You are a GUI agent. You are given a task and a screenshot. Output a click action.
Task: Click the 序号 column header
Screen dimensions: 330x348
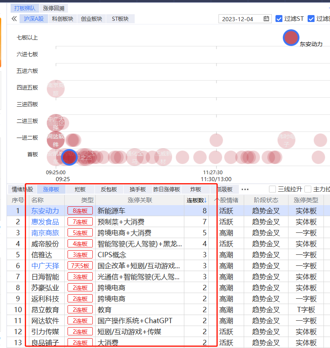[x=18, y=200]
